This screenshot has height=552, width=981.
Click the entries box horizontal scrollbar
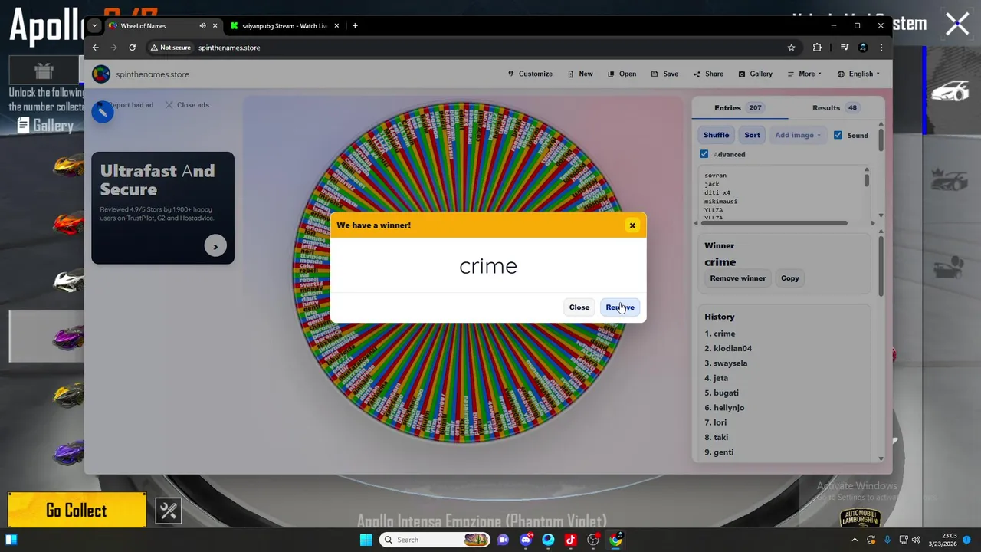pos(774,223)
